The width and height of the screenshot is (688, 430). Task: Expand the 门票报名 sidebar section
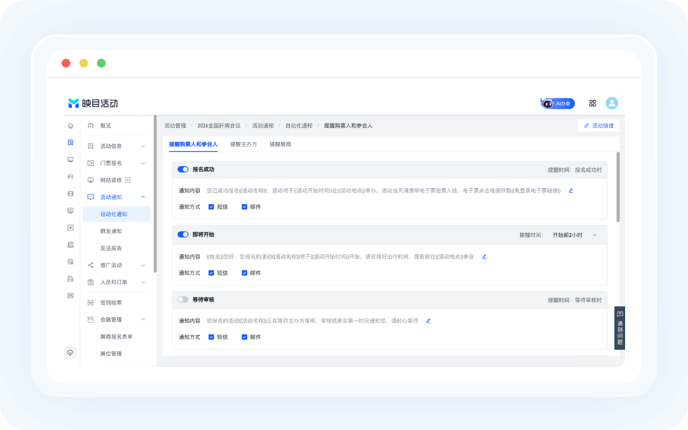116,163
